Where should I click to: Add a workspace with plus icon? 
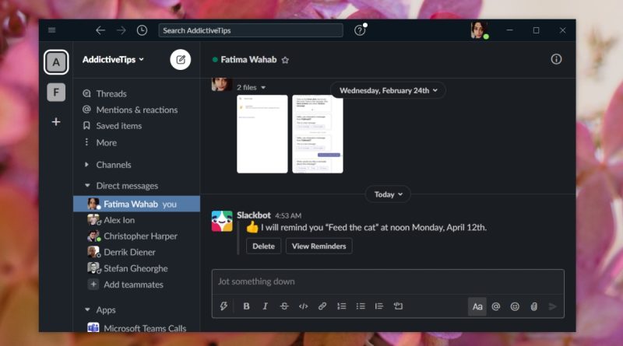point(56,121)
